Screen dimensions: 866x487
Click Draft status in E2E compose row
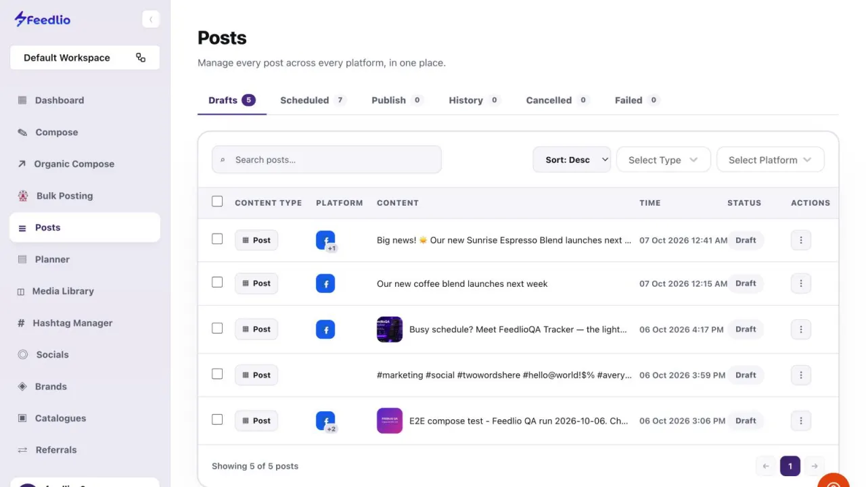[x=746, y=421]
